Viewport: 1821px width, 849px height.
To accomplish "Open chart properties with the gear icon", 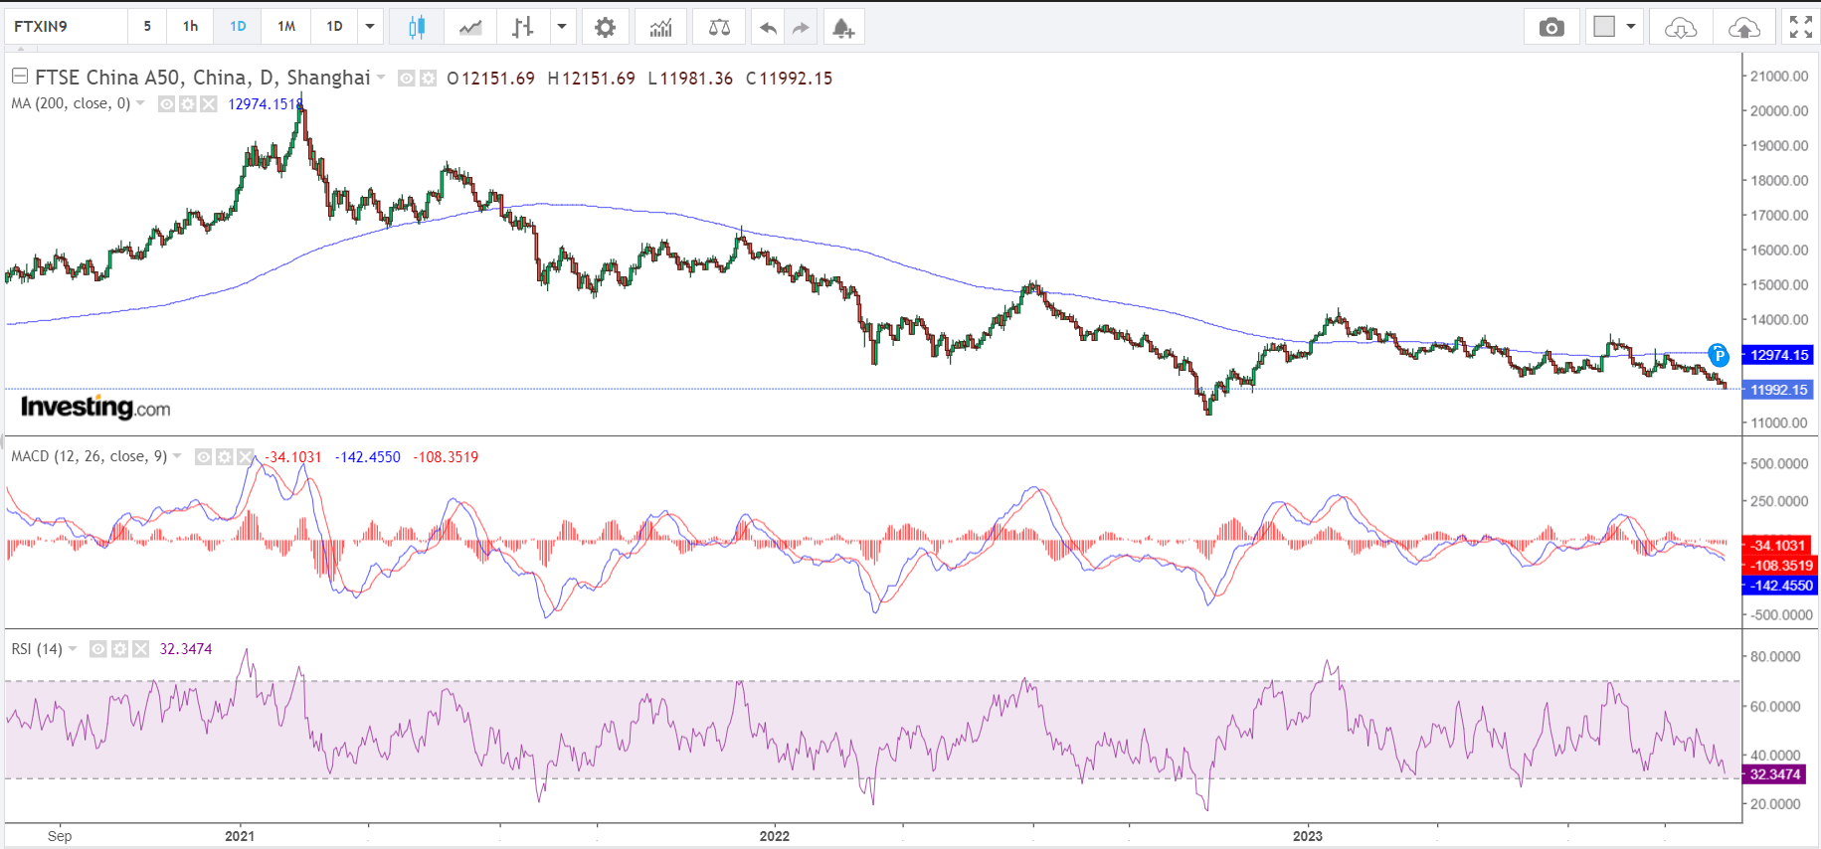I will tap(605, 27).
